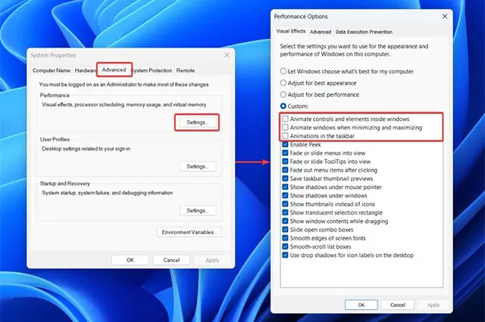The width and height of the screenshot is (485, 322).
Task: Disable Show shadows under mouse pointer
Action: 285,186
